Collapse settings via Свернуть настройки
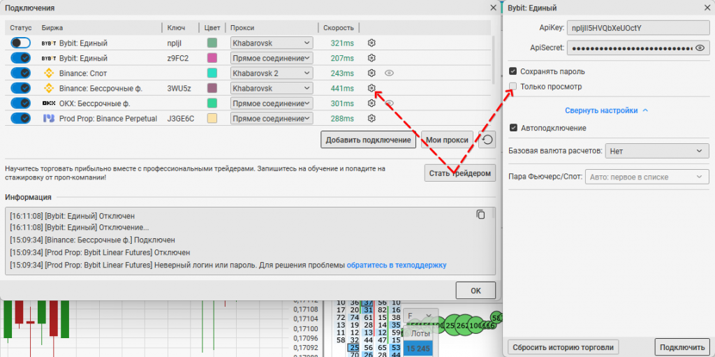 pos(606,110)
